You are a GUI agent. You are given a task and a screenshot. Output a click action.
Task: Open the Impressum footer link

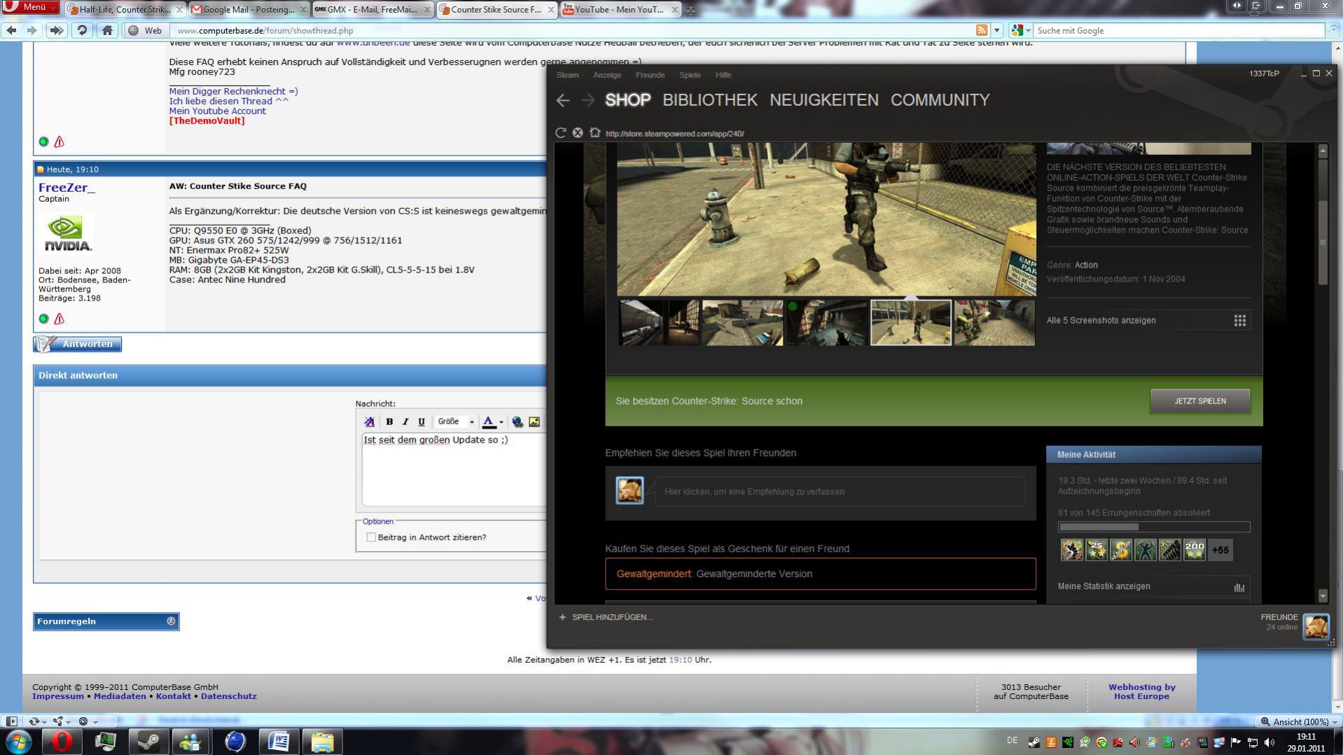tap(58, 696)
